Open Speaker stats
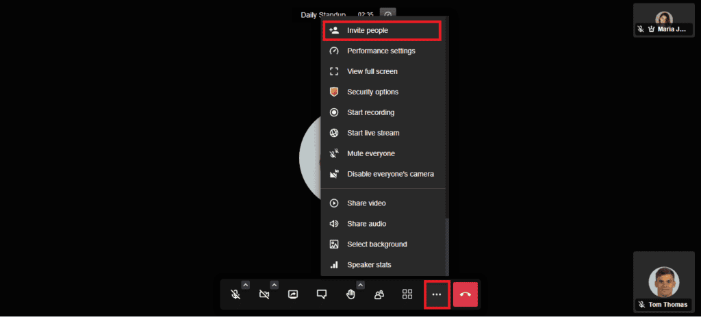The height and width of the screenshot is (317, 701). (x=383, y=265)
